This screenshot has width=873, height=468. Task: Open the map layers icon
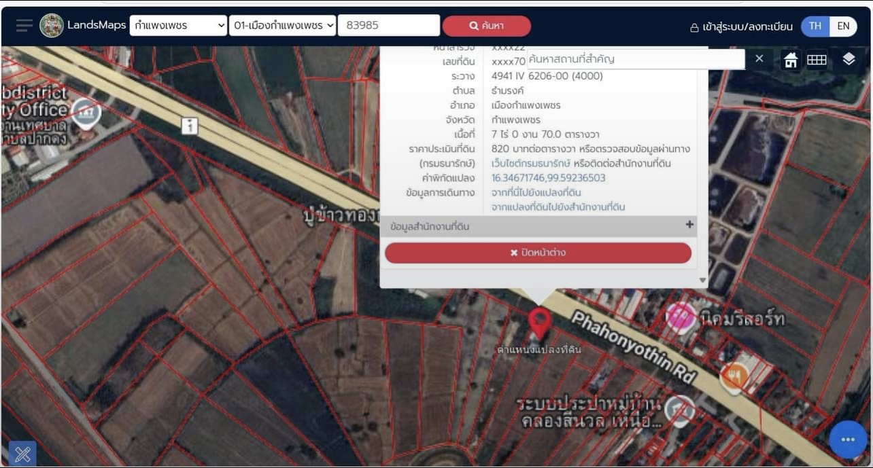(x=849, y=59)
